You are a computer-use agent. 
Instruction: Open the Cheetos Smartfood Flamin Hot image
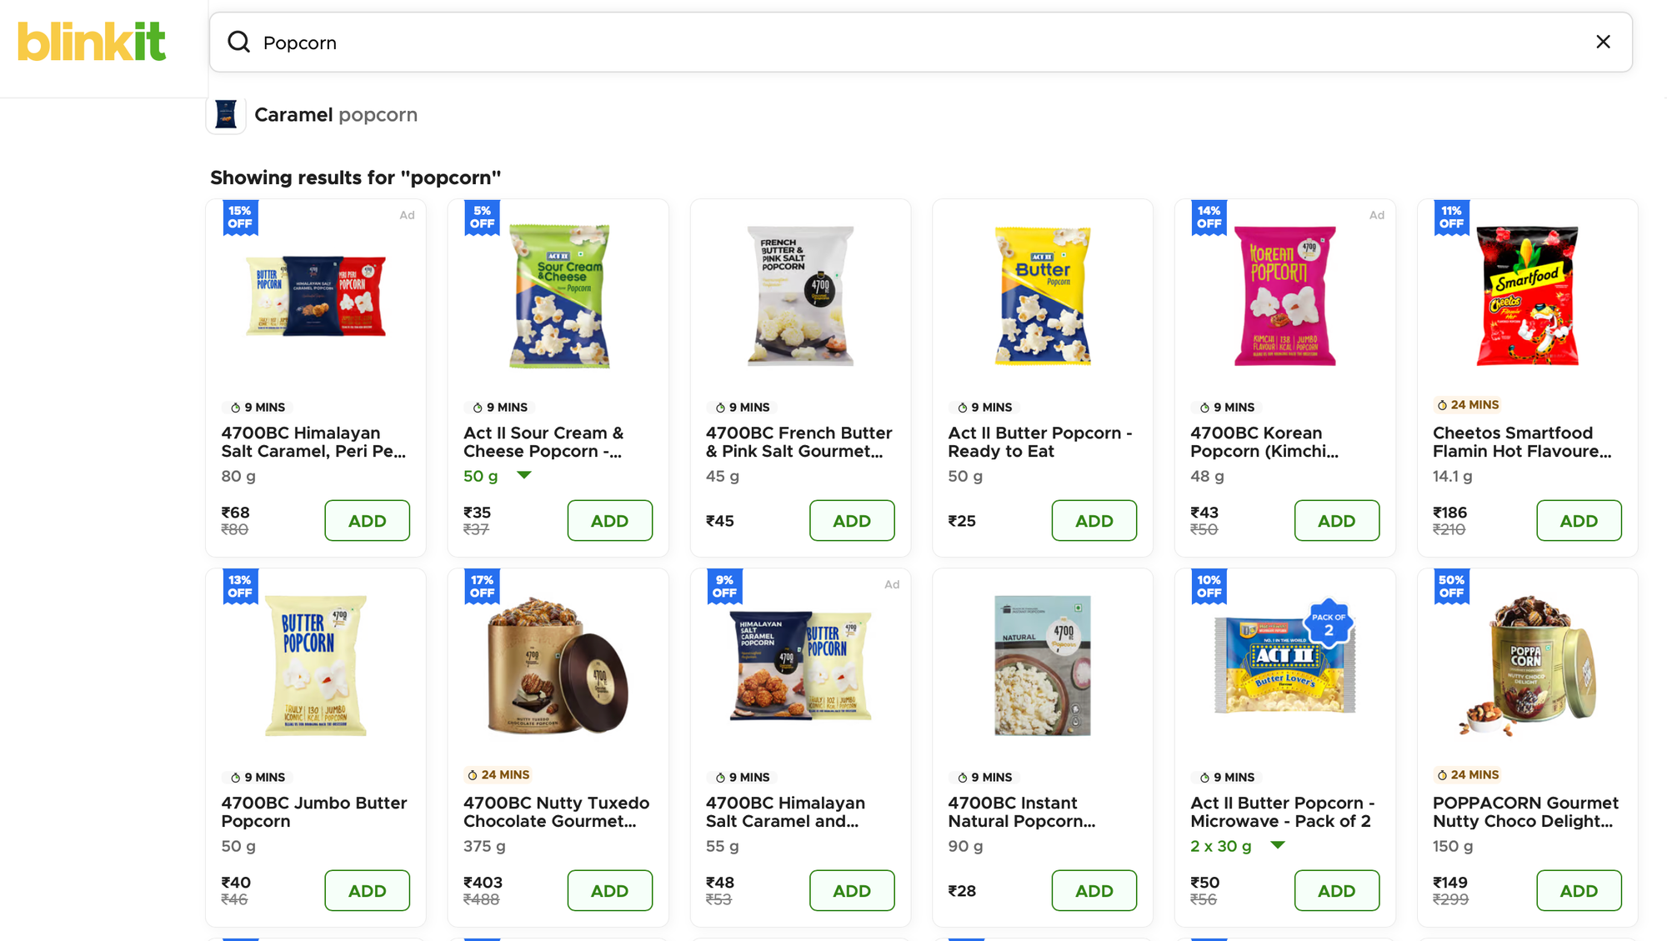click(x=1527, y=296)
